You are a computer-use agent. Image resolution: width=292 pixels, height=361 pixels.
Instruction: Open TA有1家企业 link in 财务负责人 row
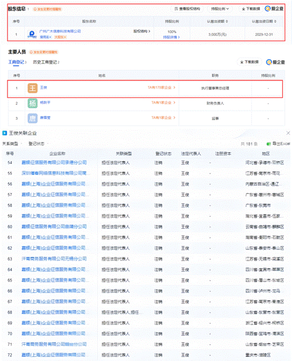163,103
